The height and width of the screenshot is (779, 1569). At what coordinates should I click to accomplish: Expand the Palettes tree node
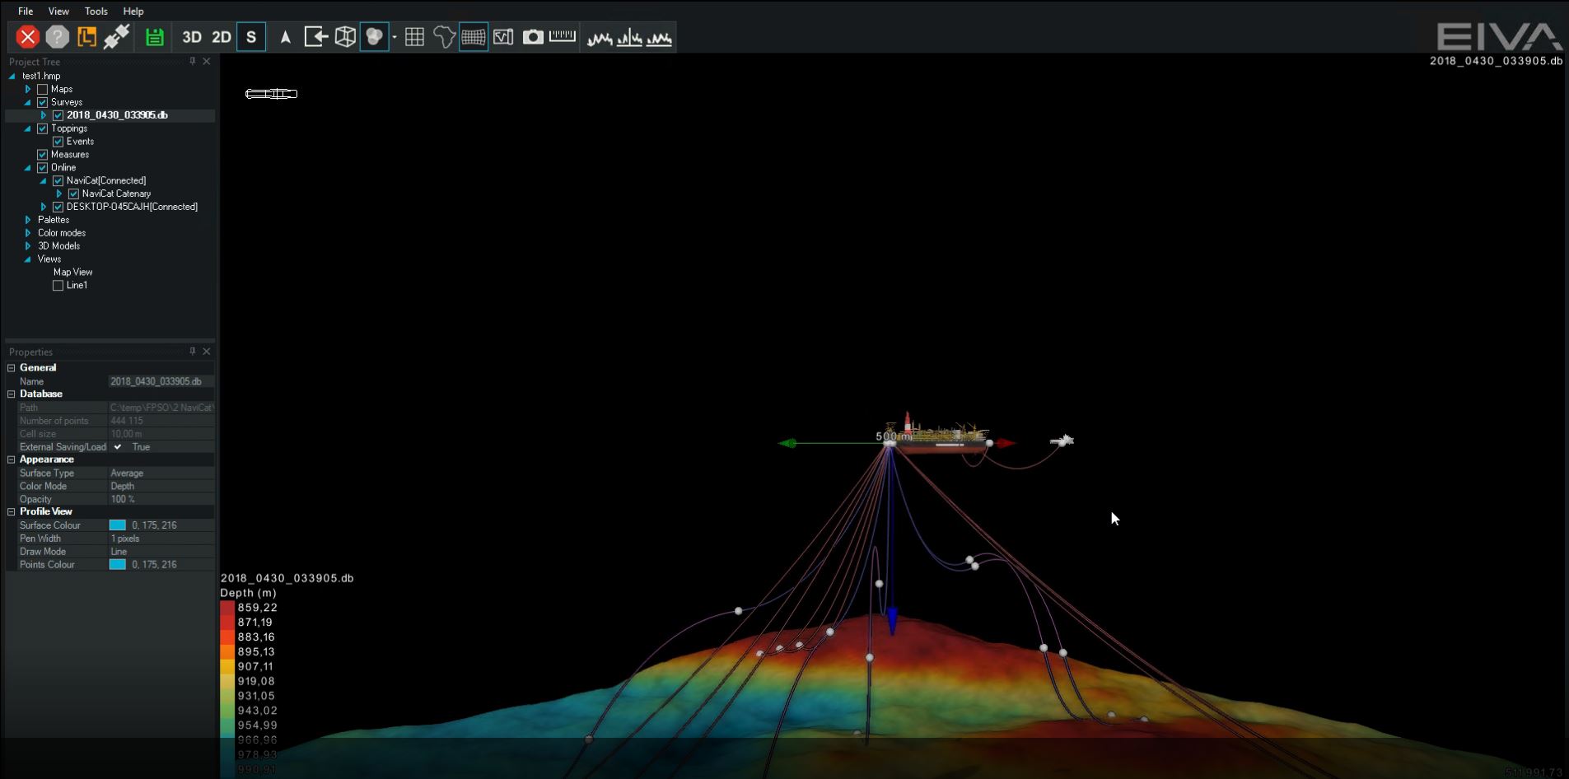coord(28,220)
